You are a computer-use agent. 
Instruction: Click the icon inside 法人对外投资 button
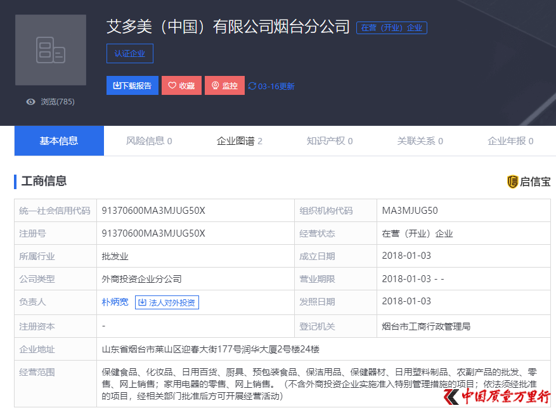[142, 302]
